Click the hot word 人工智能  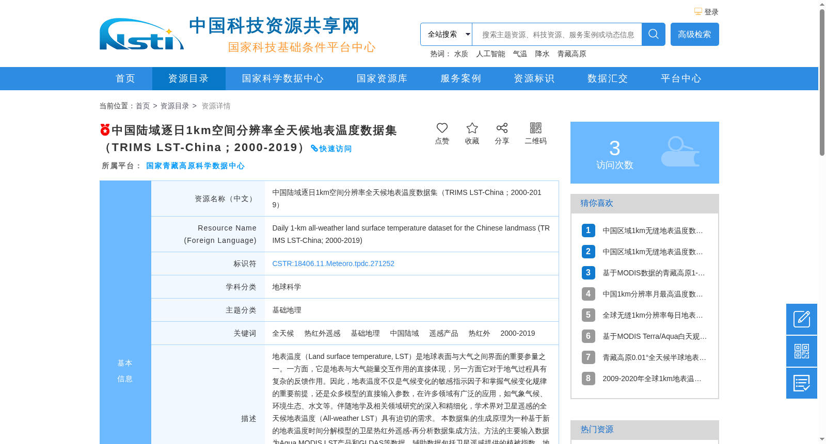click(490, 54)
